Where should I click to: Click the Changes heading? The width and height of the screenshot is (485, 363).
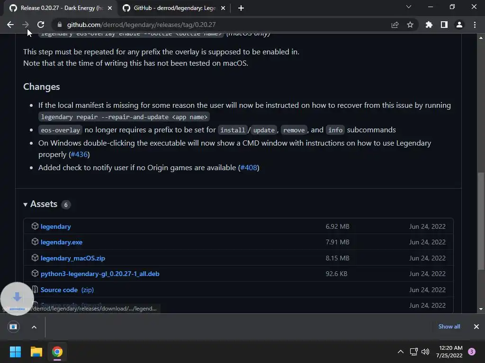click(x=42, y=87)
